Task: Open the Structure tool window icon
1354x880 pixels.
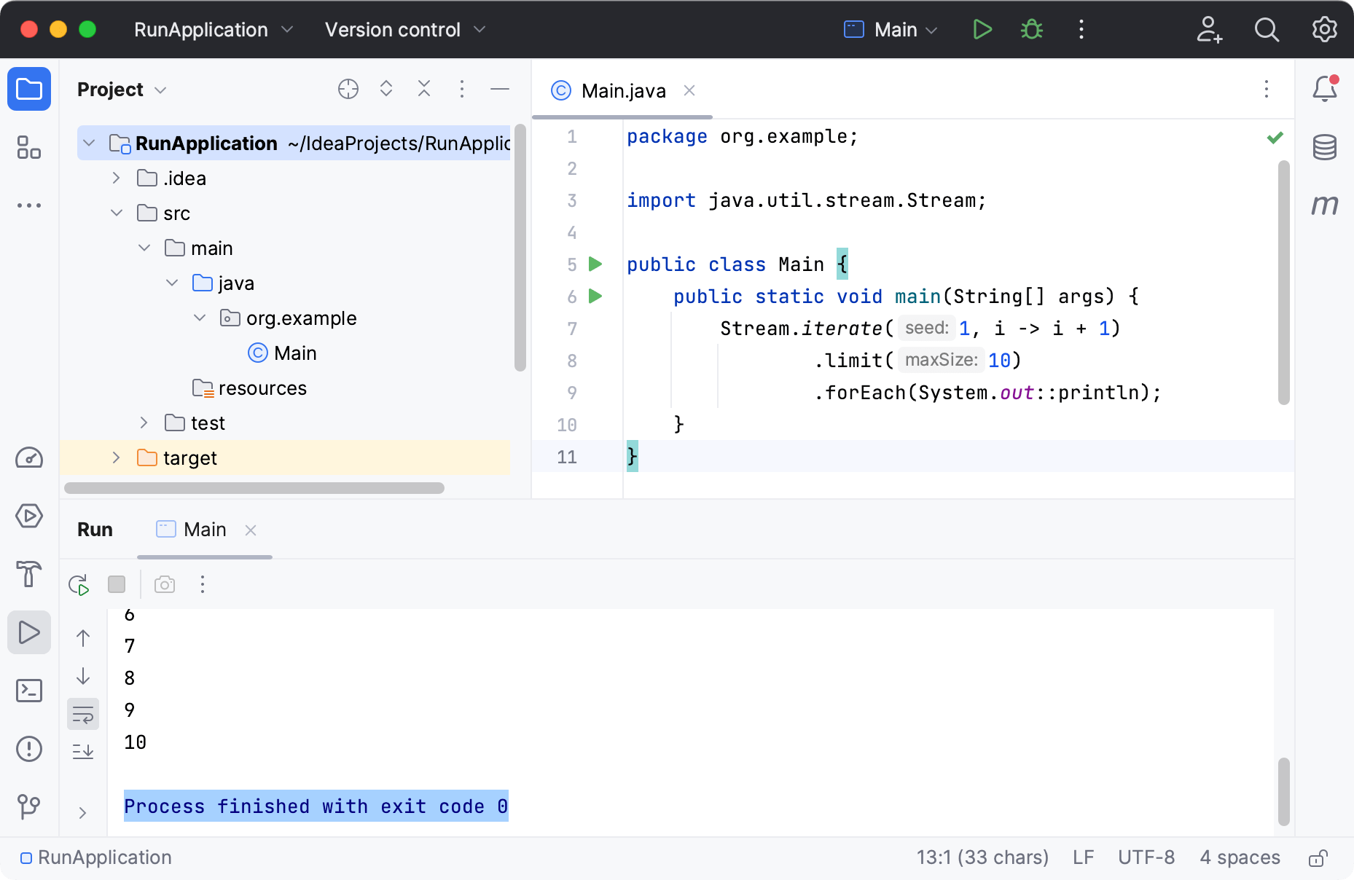Action: click(x=29, y=147)
